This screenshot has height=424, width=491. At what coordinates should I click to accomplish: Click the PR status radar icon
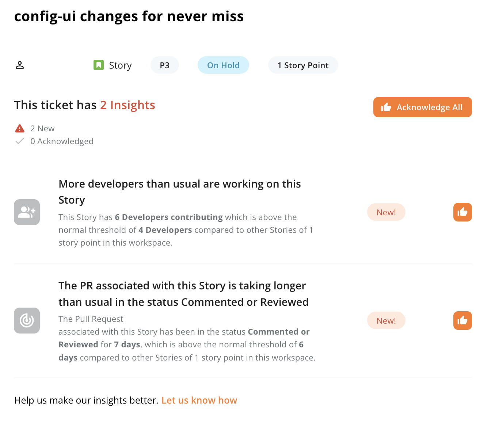click(27, 320)
